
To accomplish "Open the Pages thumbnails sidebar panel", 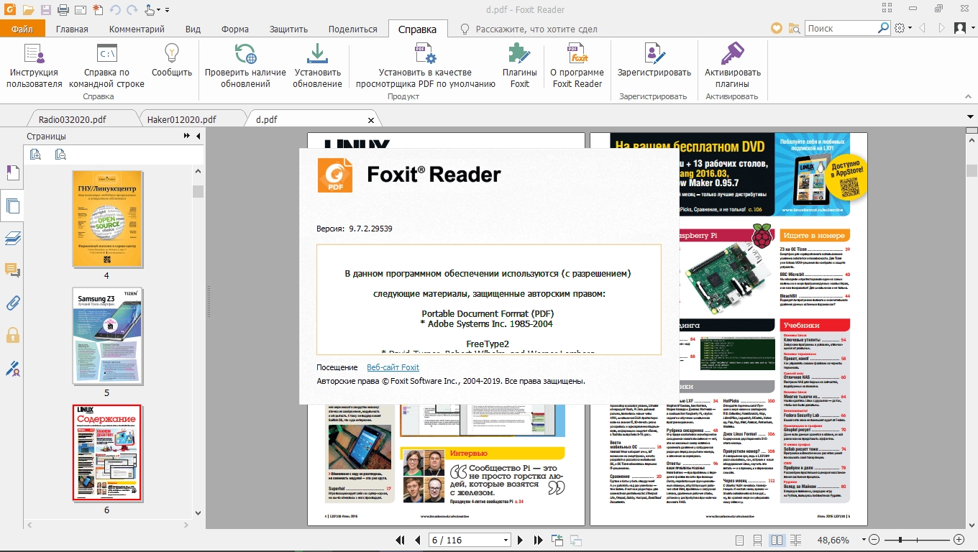I will pos(12,206).
